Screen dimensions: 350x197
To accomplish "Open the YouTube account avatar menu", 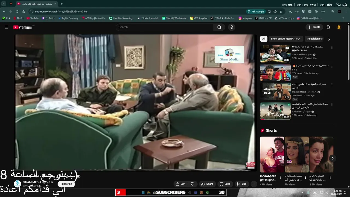I will (x=339, y=27).
